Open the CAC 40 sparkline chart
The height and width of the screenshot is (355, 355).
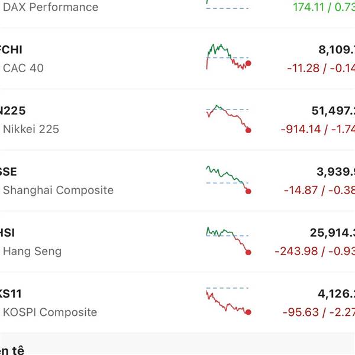[x=228, y=57]
